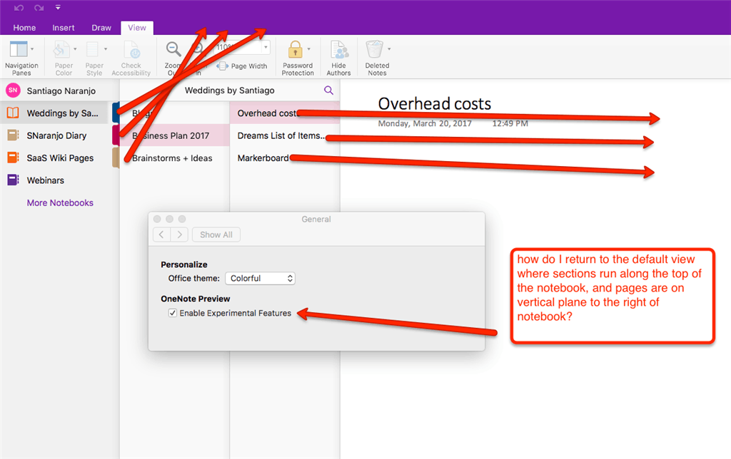Image resolution: width=731 pixels, height=459 pixels.
Task: Open the Quick Access customize dropdown
Action: click(58, 7)
